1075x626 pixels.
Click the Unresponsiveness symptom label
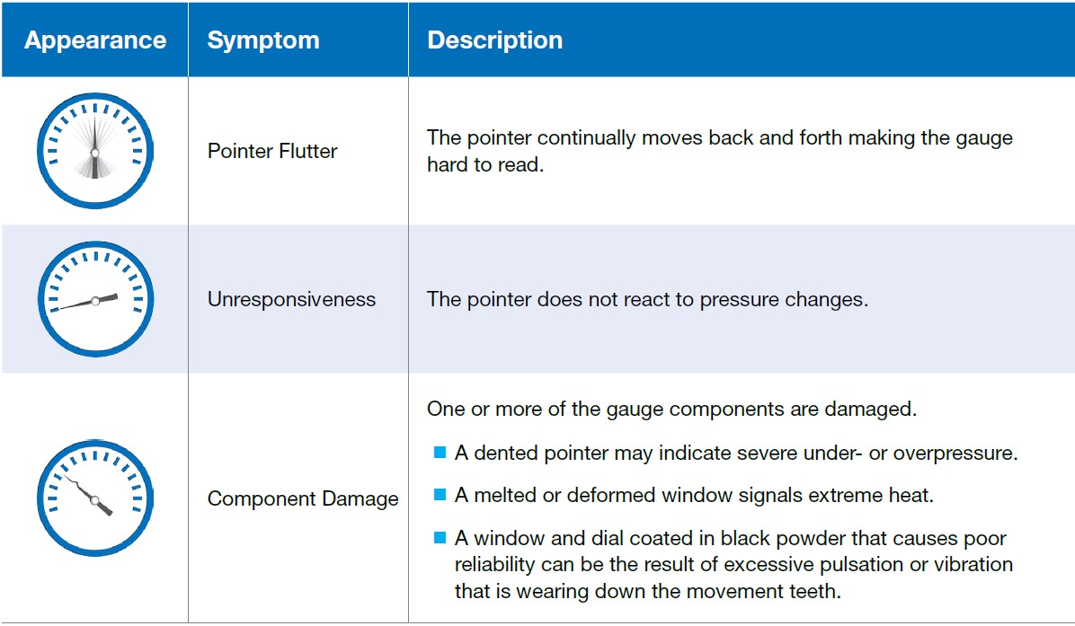coord(291,299)
